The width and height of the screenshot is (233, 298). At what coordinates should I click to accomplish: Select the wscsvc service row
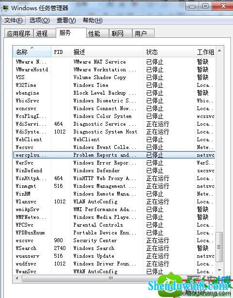coord(114,240)
